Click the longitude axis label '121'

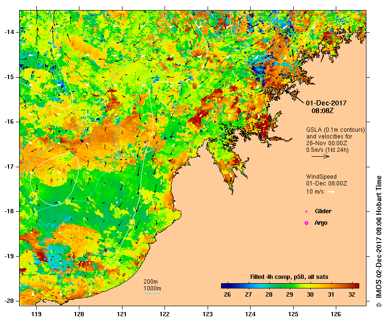coord(122,314)
